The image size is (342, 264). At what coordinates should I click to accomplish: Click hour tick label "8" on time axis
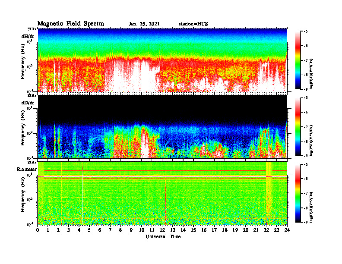tap(120, 230)
